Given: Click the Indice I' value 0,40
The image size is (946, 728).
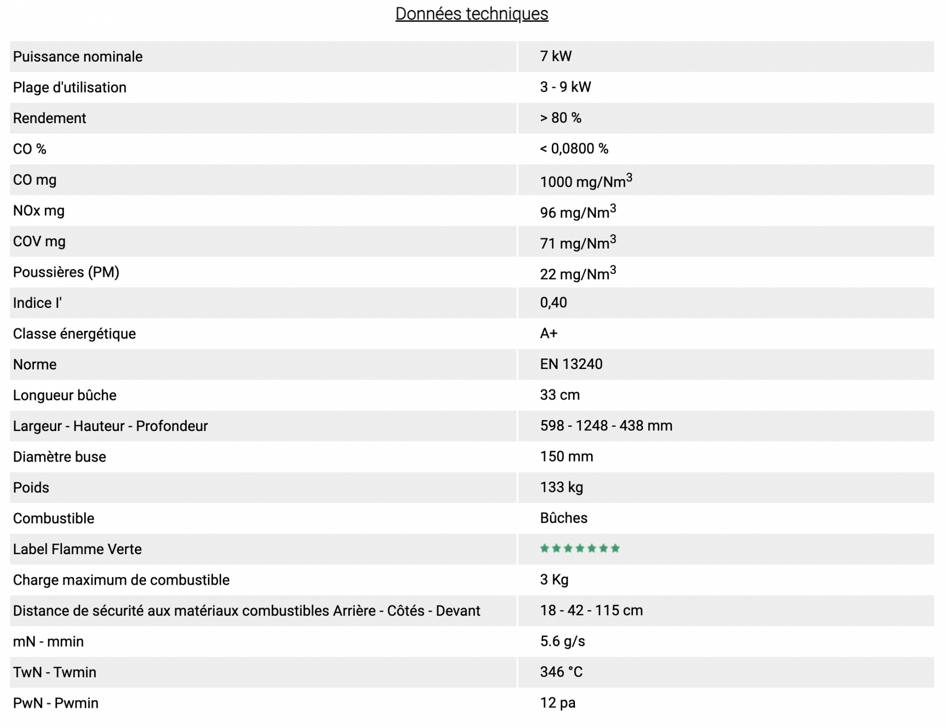Looking at the screenshot, I should point(553,302).
